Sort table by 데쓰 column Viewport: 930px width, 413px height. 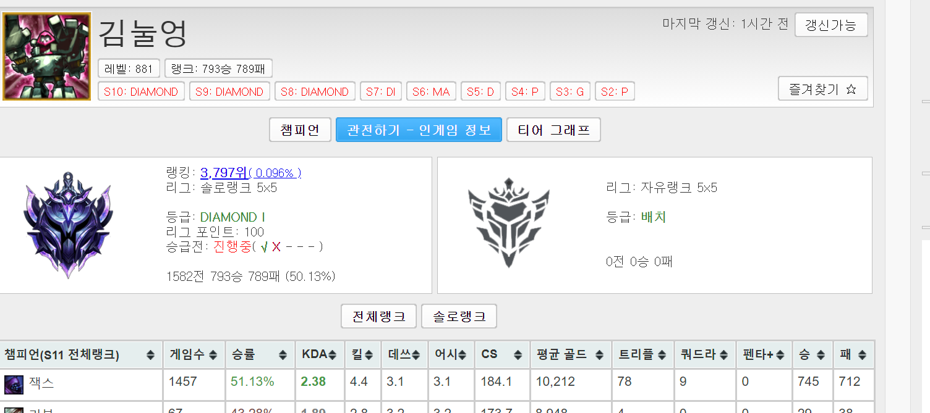coord(405,355)
